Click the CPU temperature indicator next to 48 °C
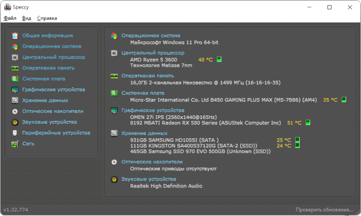The image size is (361, 216). click(x=219, y=59)
